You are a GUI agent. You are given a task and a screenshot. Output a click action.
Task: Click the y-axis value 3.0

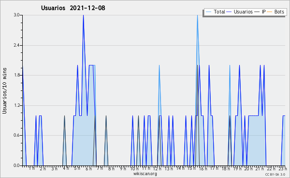click(16, 15)
